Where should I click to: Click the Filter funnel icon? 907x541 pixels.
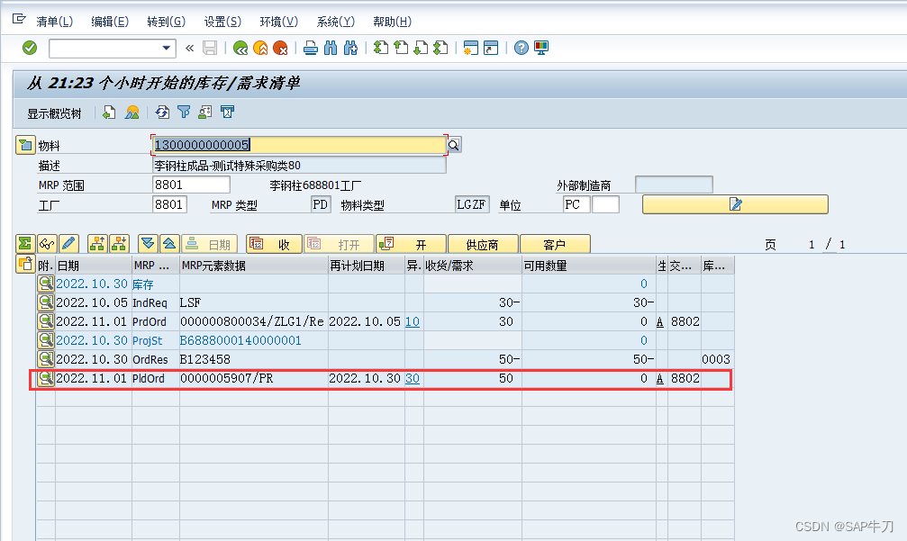pyautogui.click(x=184, y=113)
